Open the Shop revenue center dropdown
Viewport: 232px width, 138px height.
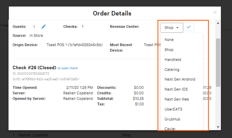[x=171, y=28]
